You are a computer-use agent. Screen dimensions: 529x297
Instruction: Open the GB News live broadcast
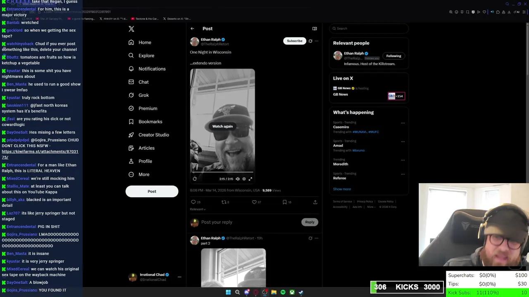[x=369, y=92]
